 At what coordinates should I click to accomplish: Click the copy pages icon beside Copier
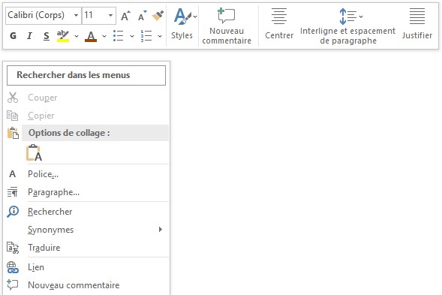(x=13, y=116)
